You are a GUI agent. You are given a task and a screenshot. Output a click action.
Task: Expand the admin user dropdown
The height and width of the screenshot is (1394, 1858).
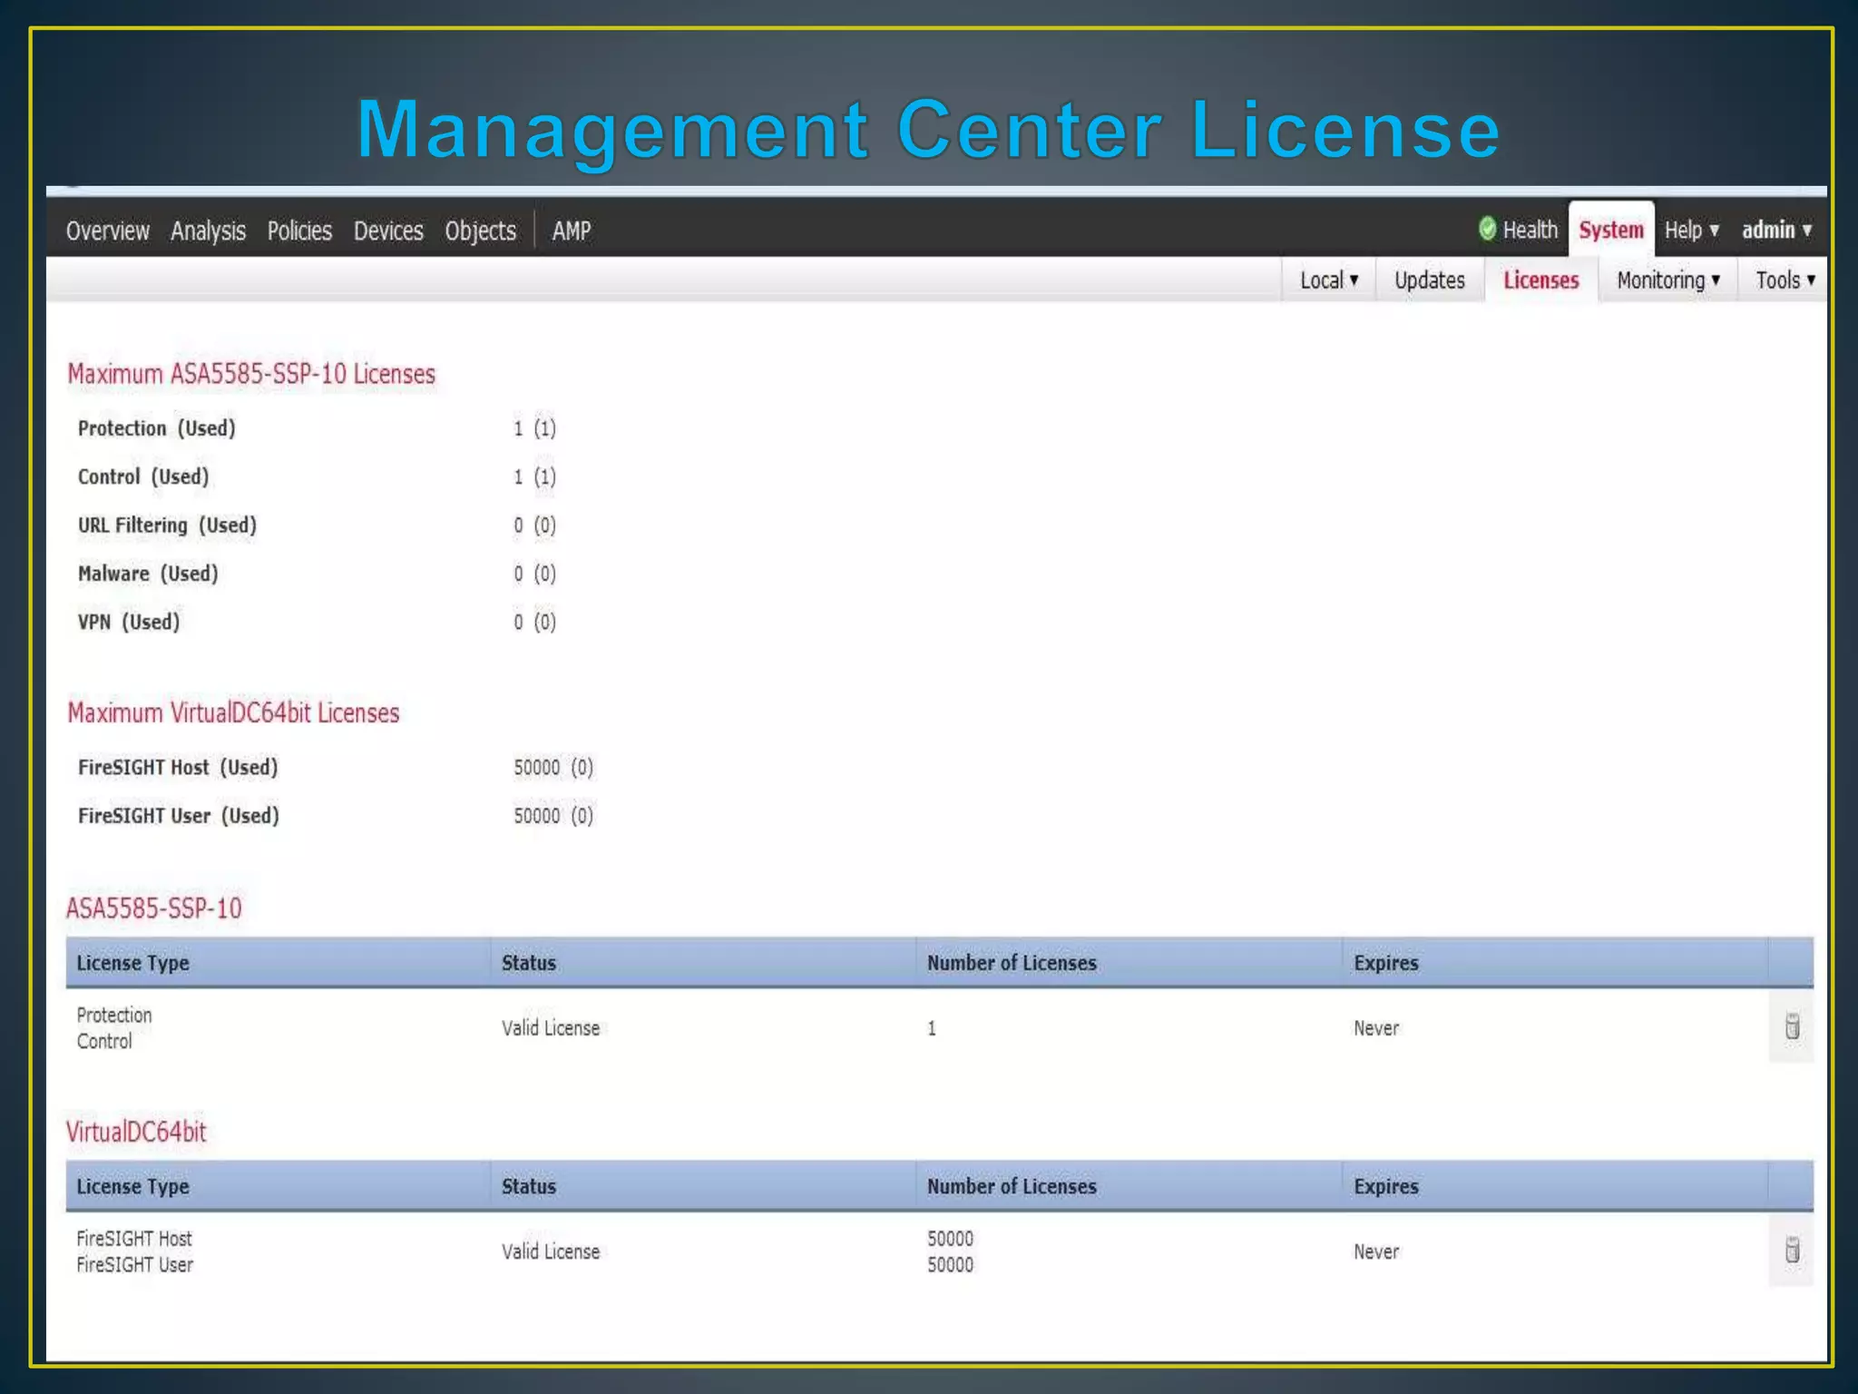[1776, 230]
